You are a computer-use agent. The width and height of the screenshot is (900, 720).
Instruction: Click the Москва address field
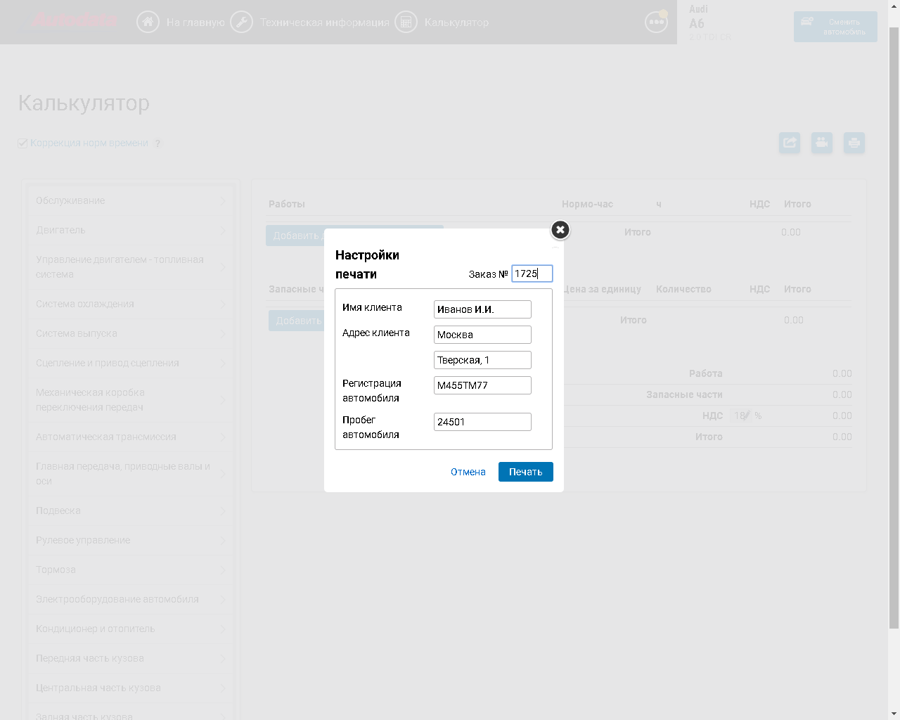(x=482, y=335)
